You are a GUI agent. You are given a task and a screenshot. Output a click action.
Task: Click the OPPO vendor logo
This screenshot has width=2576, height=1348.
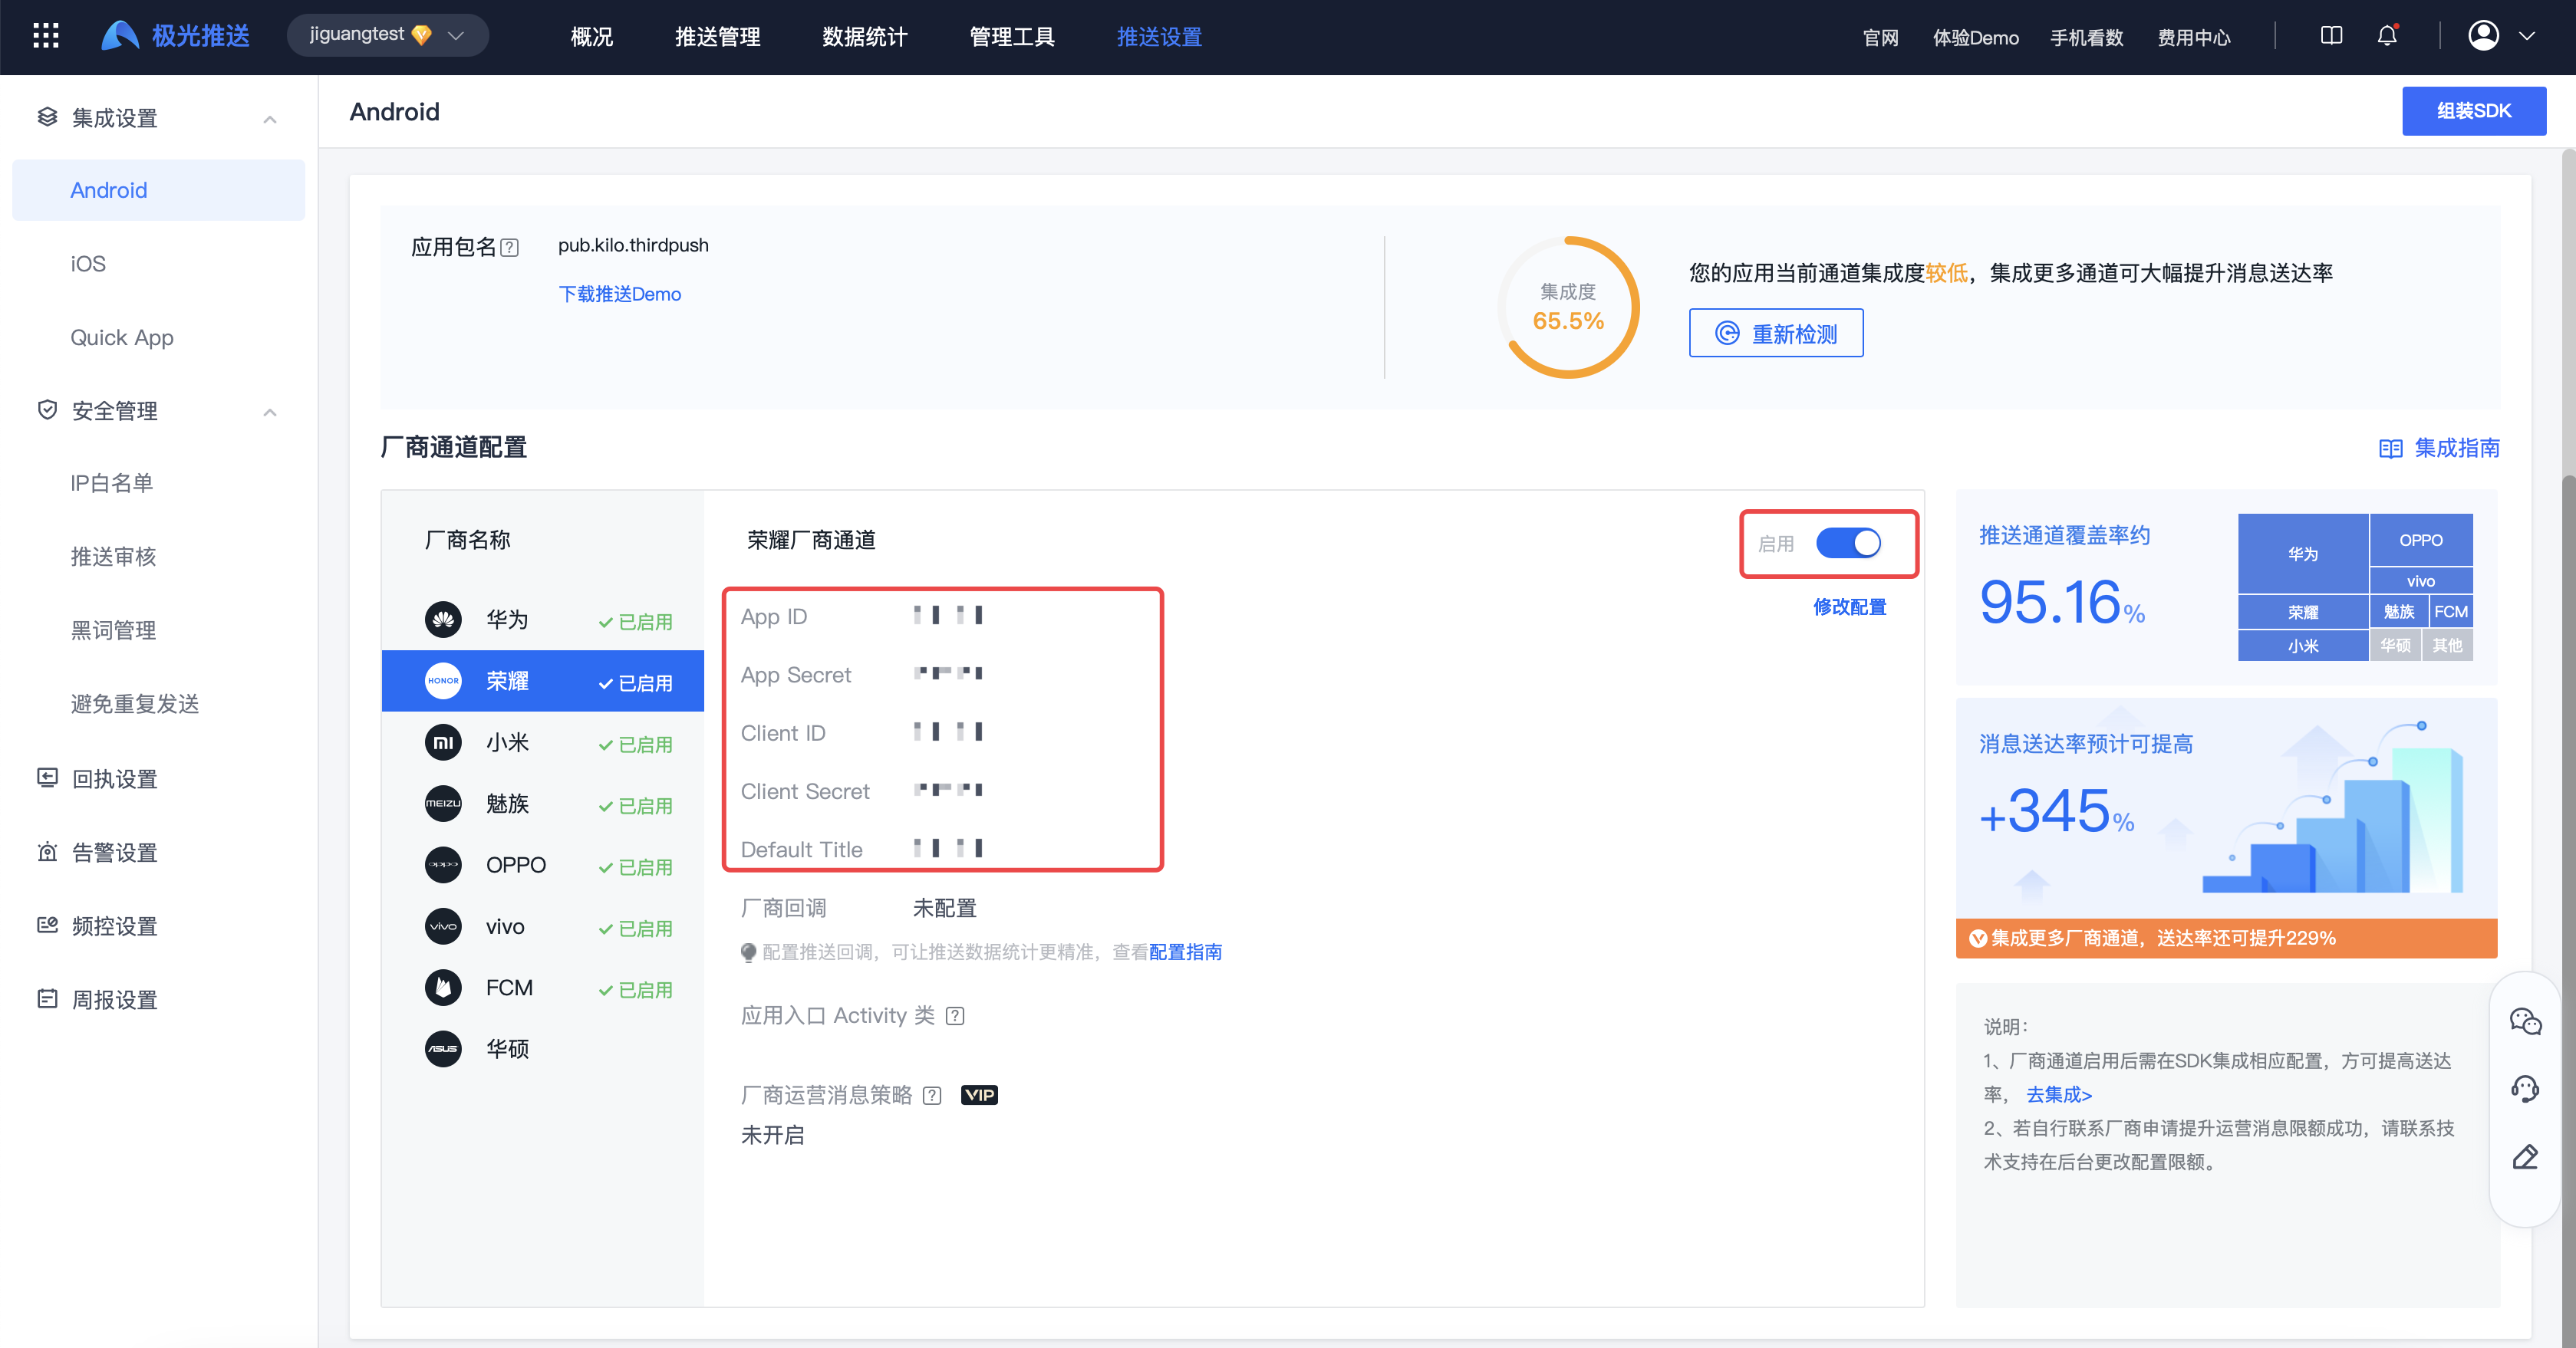click(443, 866)
